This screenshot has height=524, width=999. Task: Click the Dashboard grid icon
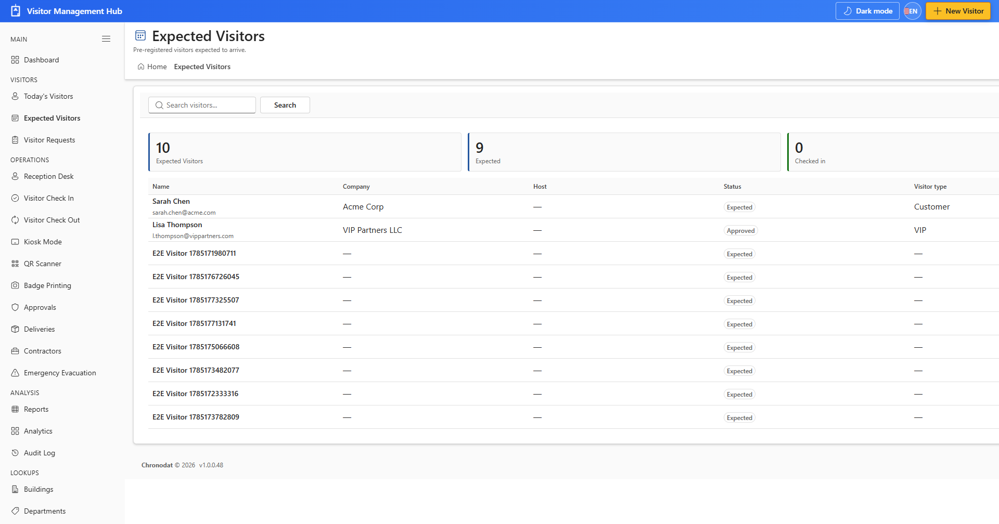(x=15, y=60)
